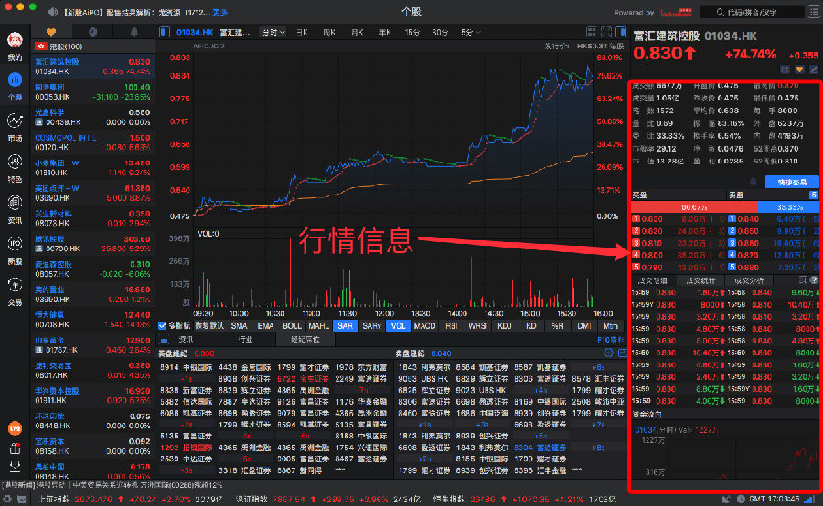Switch chart to 30分
The height and width of the screenshot is (506, 823).
[x=440, y=32]
